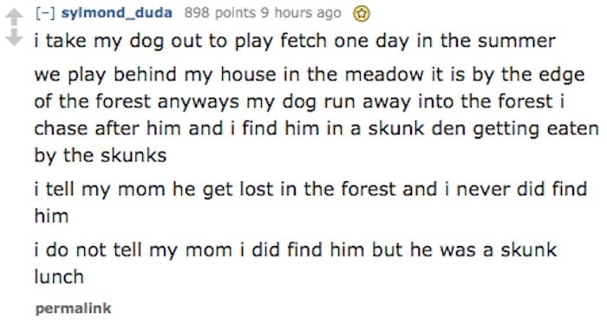The width and height of the screenshot is (607, 324).
Task: Open the sylmond_duda user profile
Action: (117, 13)
